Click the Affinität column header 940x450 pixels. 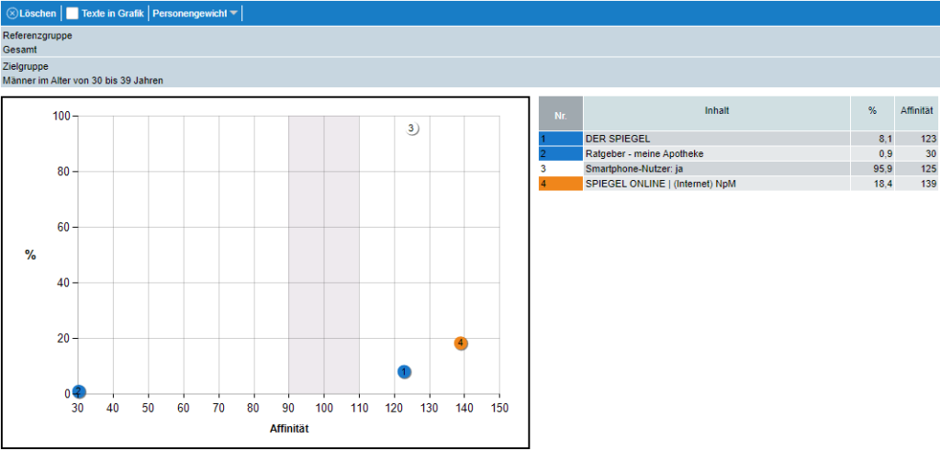[916, 111]
